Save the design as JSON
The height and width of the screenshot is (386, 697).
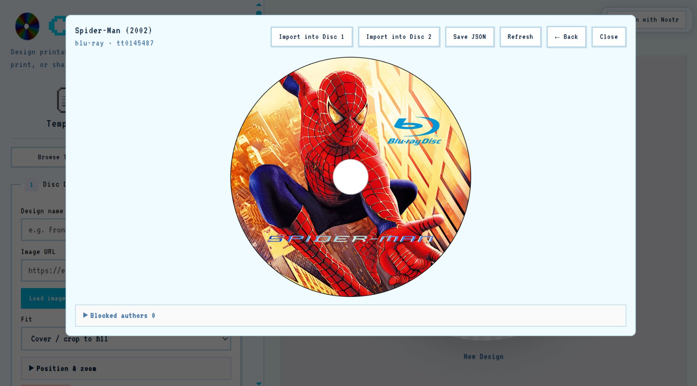pos(469,37)
